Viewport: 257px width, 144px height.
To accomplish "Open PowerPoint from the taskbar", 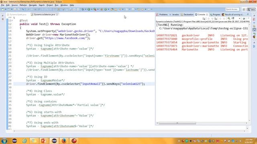I will click(x=44, y=141).
